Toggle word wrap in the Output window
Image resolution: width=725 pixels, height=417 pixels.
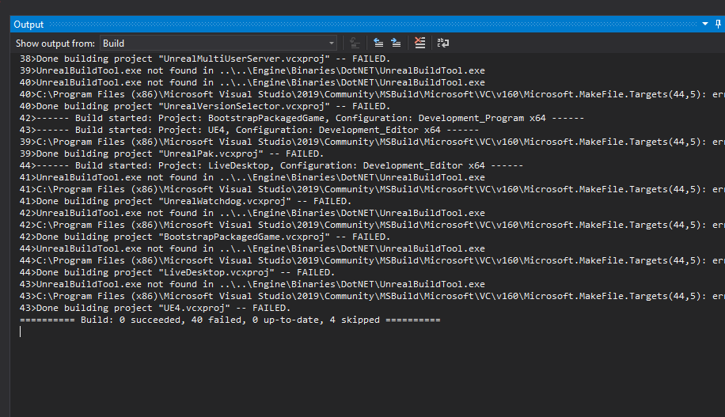(x=443, y=43)
